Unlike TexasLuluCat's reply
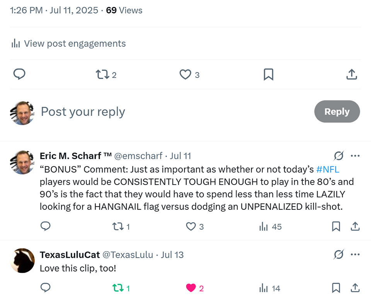Viewport: 371px width, 303px height. click(191, 288)
